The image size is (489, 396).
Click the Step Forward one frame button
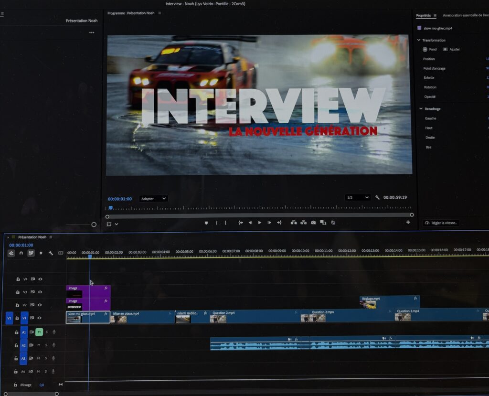[269, 223]
